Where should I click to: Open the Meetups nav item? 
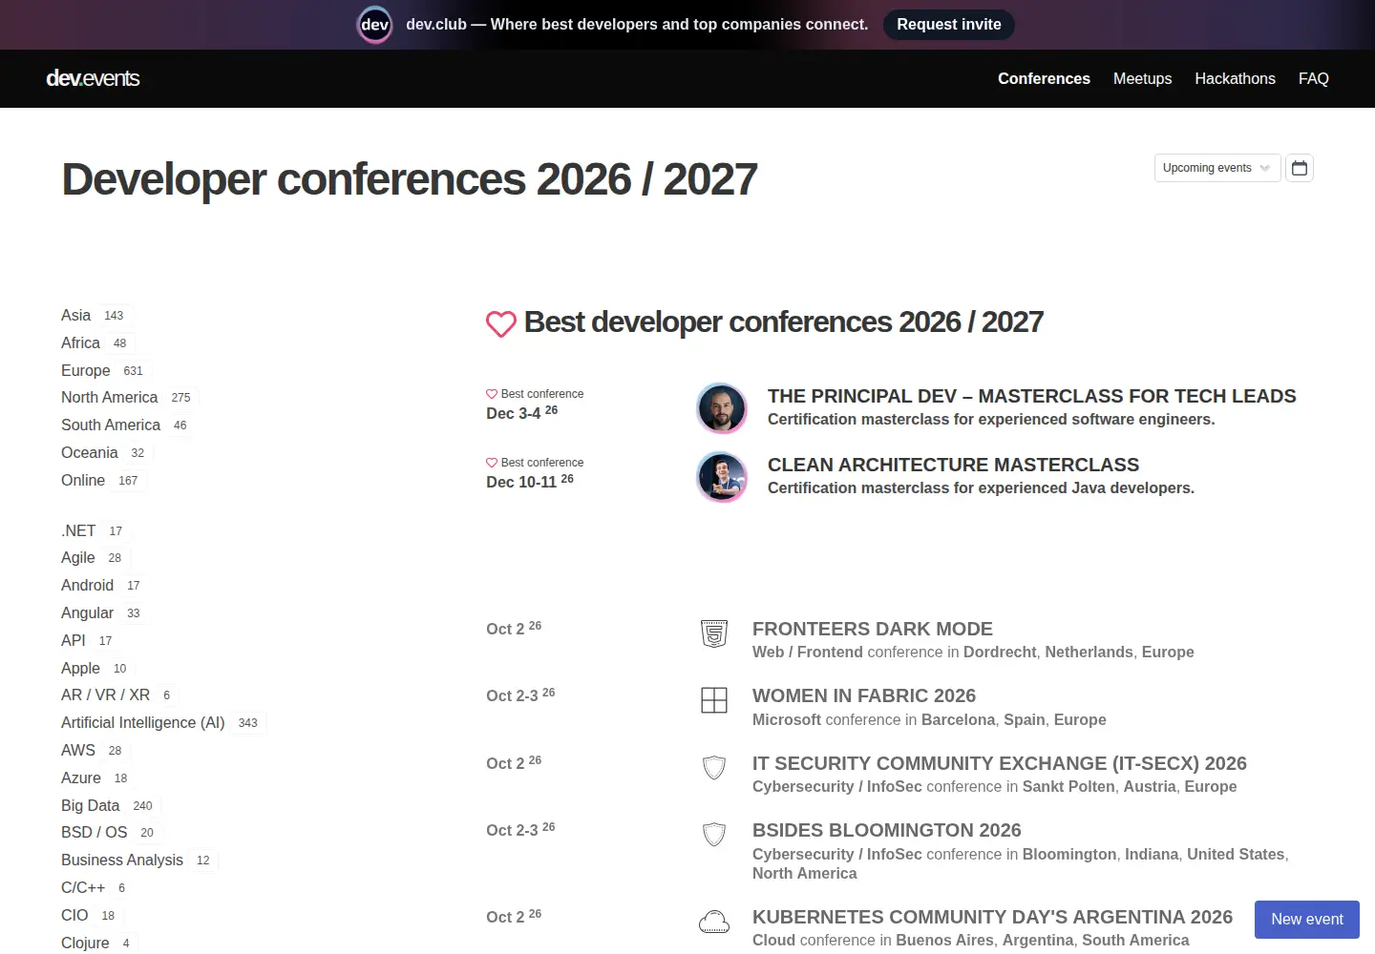(x=1142, y=78)
